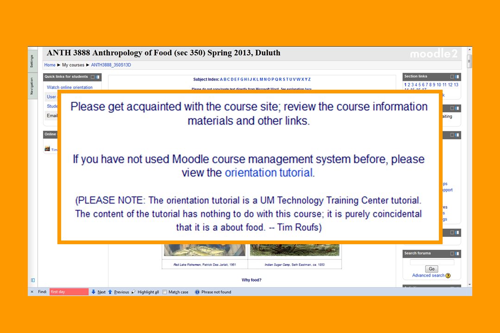Hide the block above Search forums
Image resolution: width=500 pixels, height=333 pixels.
(x=452, y=233)
